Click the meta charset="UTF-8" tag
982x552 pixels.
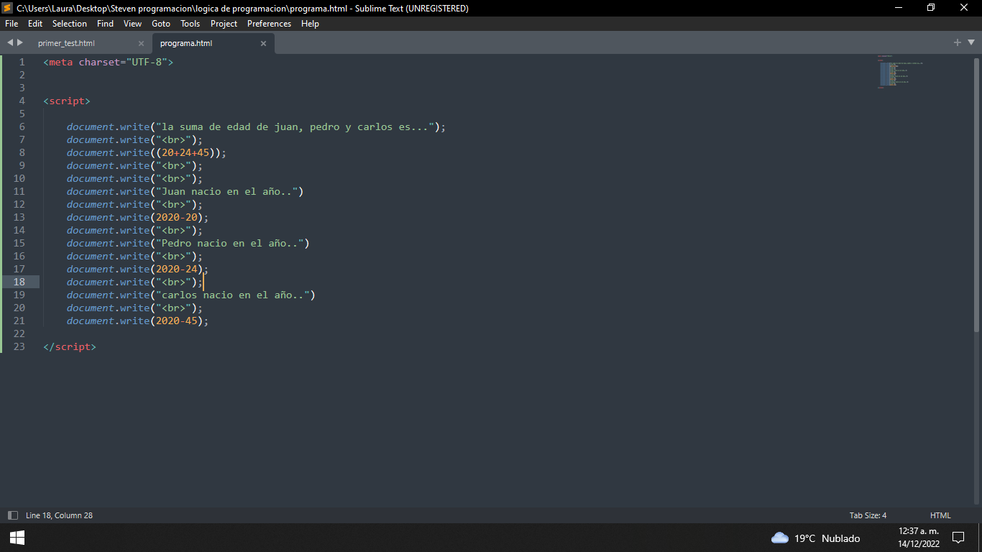point(109,62)
